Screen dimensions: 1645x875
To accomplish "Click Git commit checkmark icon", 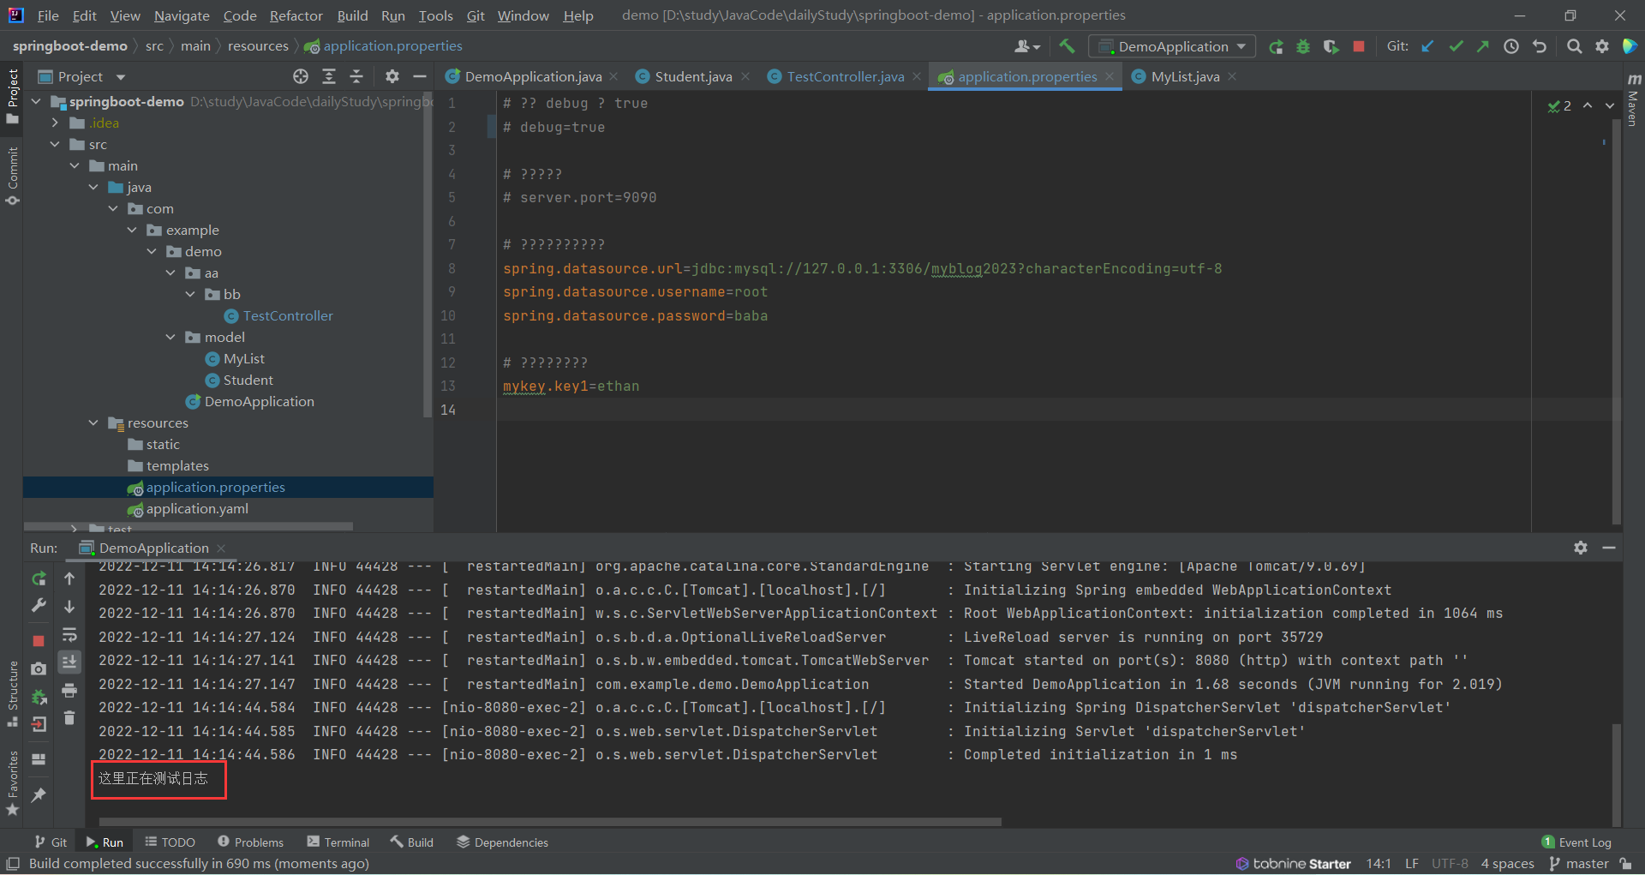I will 1456,46.
